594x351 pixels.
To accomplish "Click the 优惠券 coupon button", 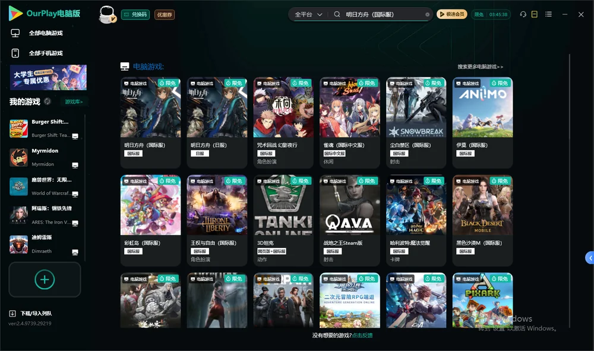I will (x=165, y=15).
